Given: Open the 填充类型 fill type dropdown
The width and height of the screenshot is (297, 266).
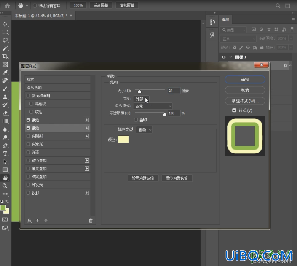Looking at the screenshot, I should [144, 130].
